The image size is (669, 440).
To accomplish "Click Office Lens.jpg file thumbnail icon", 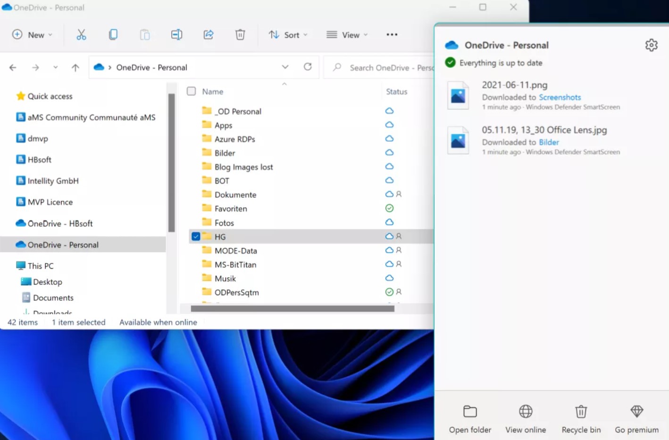I will pyautogui.click(x=458, y=140).
